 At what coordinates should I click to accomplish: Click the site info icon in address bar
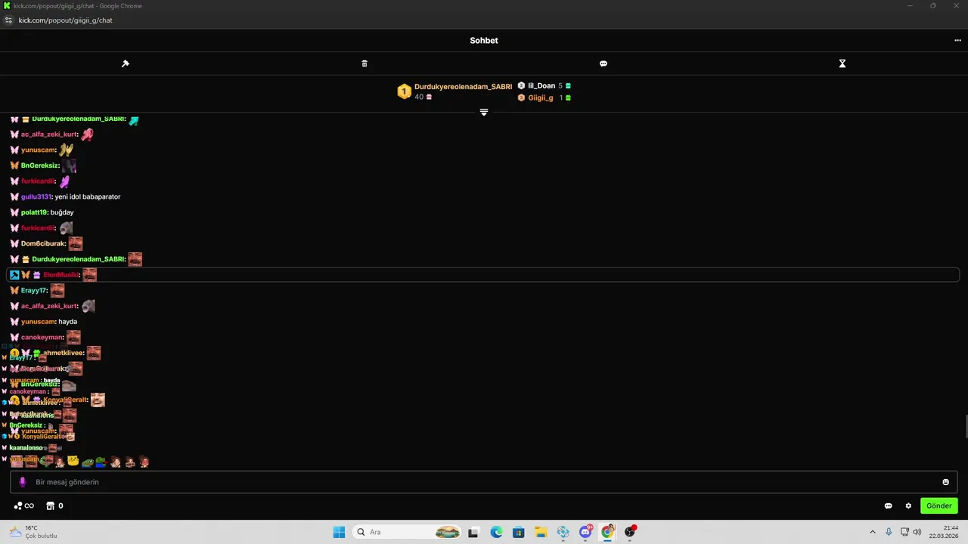8,20
